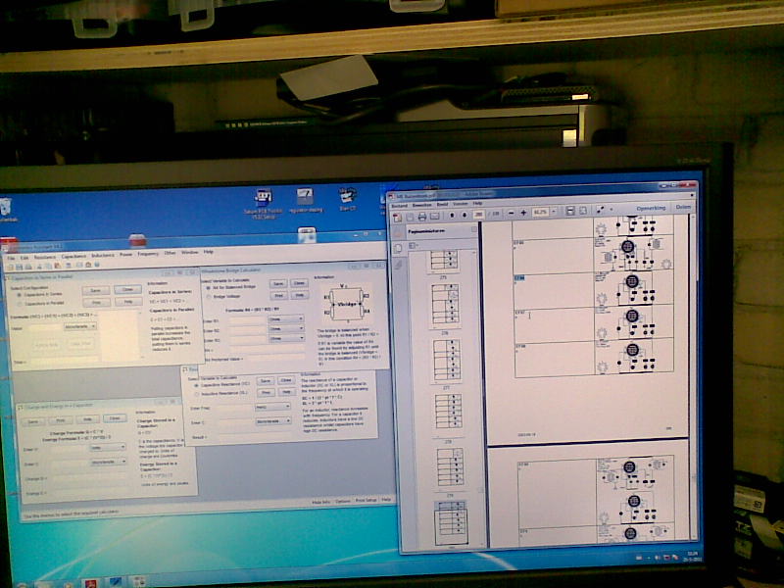Open the Frequency menu in Electronics Assistant

[148, 254]
